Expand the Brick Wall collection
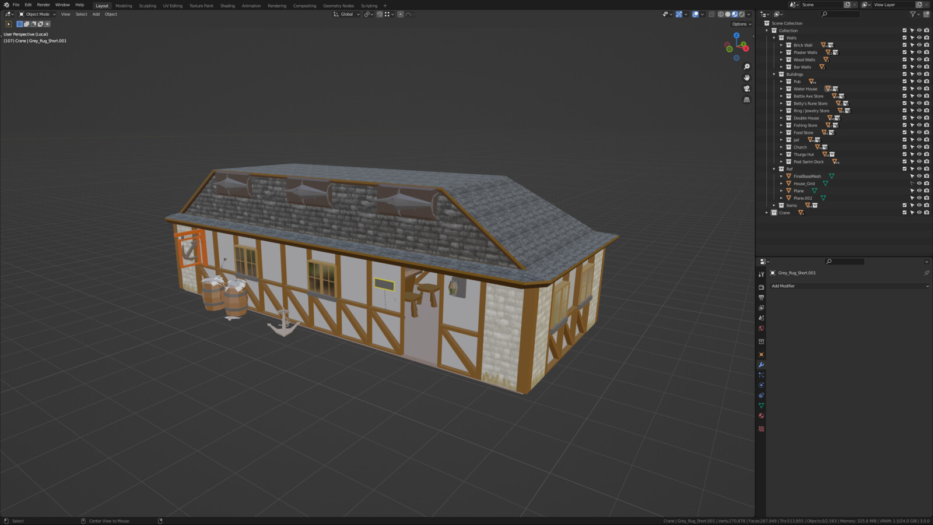 [x=781, y=45]
